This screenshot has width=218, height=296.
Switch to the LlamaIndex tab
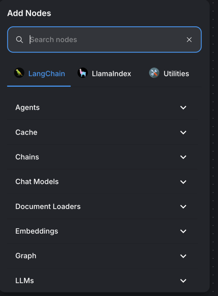[x=111, y=74]
